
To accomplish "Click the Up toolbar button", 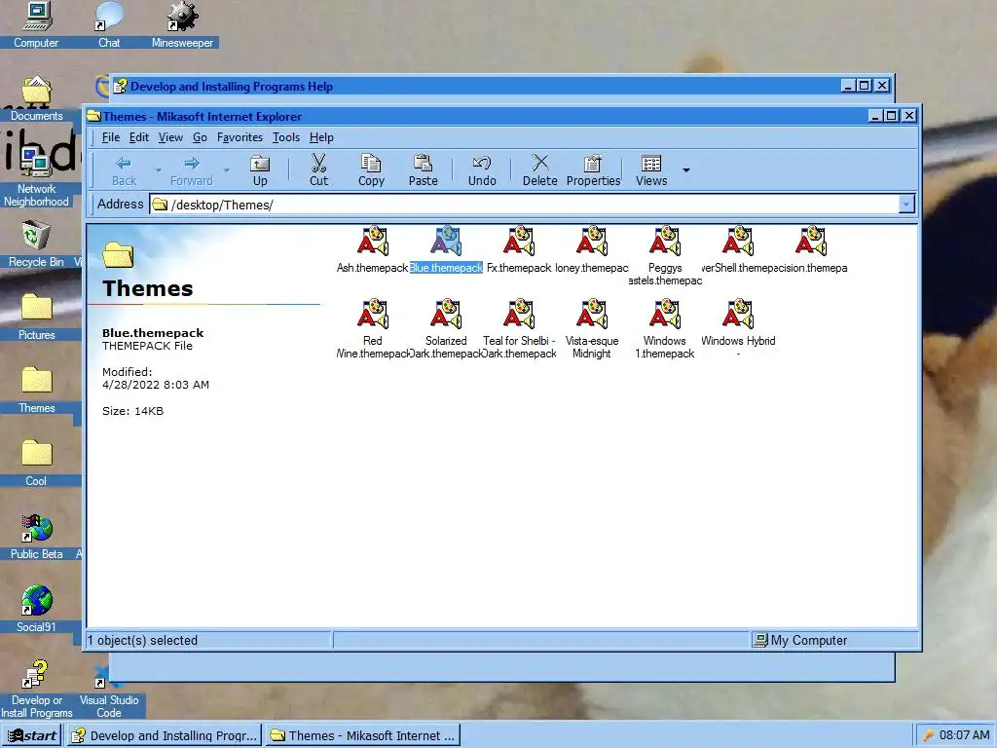I will [x=260, y=170].
